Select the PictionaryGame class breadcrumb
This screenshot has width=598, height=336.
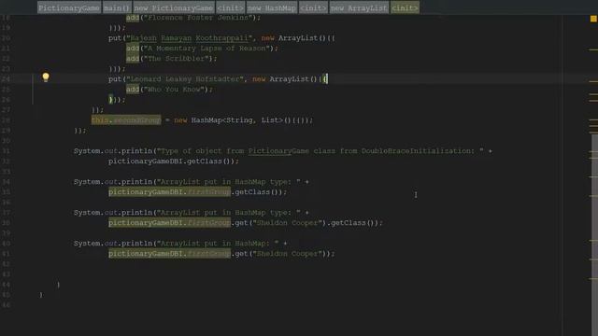tap(69, 7)
